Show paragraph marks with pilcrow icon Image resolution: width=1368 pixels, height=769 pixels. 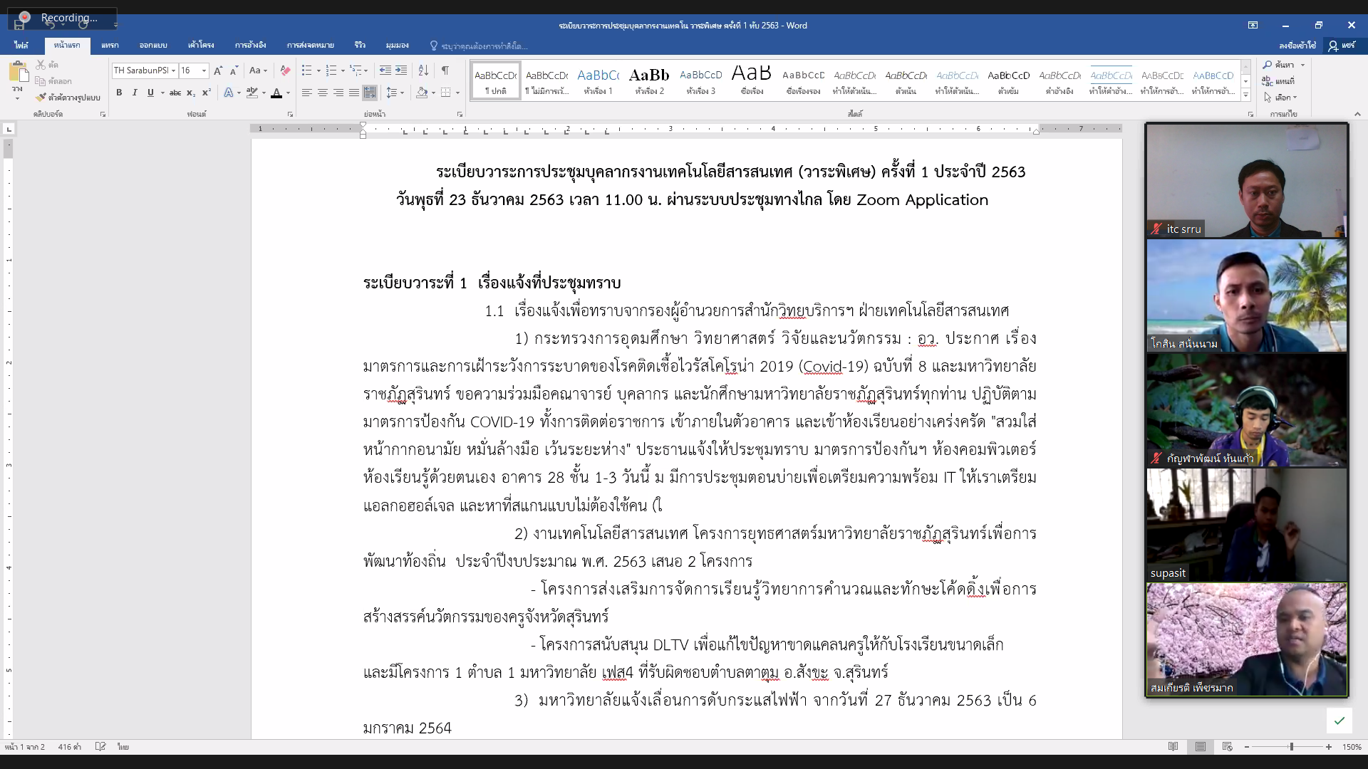tap(445, 70)
